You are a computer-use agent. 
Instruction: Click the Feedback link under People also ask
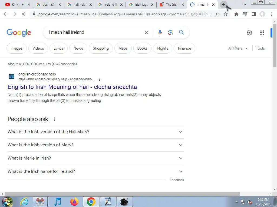(x=177, y=180)
